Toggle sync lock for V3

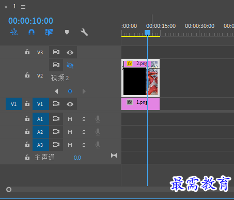pyautogui.click(x=56, y=52)
